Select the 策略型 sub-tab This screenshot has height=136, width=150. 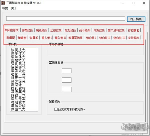point(22,38)
